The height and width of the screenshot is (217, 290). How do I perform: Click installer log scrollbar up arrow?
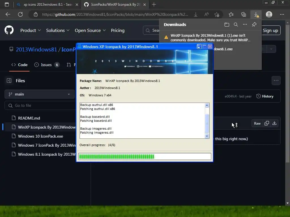(x=207, y=105)
